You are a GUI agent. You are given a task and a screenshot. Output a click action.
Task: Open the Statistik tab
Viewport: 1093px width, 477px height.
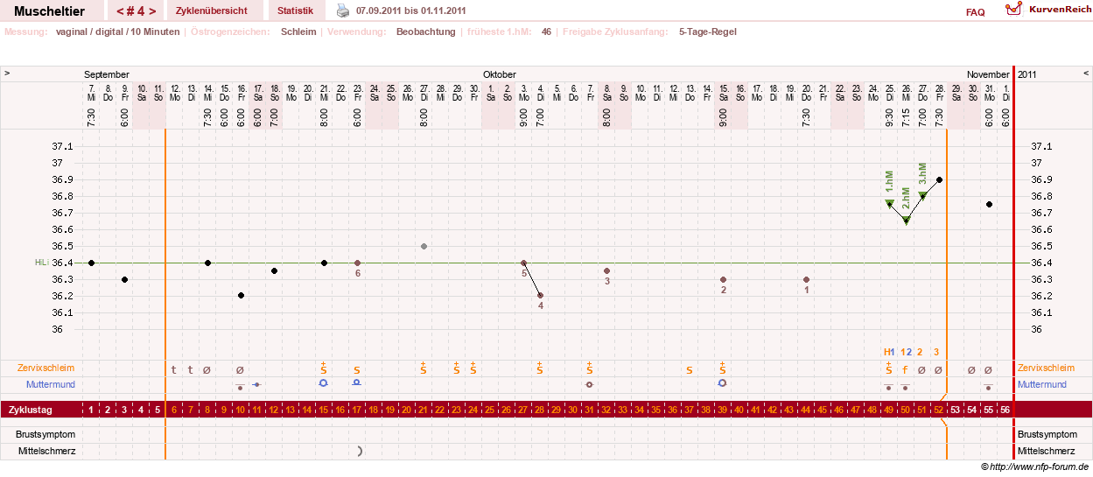296,11
